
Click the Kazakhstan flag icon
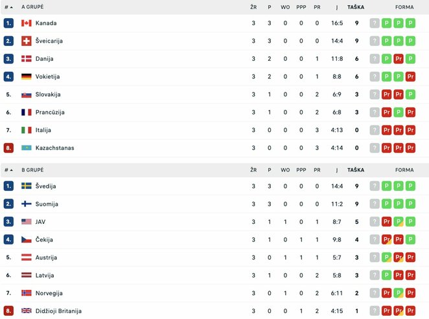click(x=26, y=148)
